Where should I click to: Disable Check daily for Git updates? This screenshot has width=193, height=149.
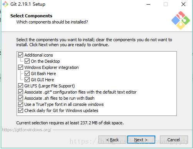(x=20, y=110)
